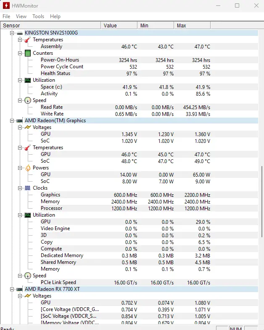Collapse Radeon Graphics Utilization group

[x=20, y=215]
